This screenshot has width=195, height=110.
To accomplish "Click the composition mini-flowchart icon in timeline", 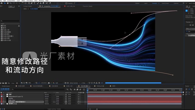I will [x=67, y=90].
